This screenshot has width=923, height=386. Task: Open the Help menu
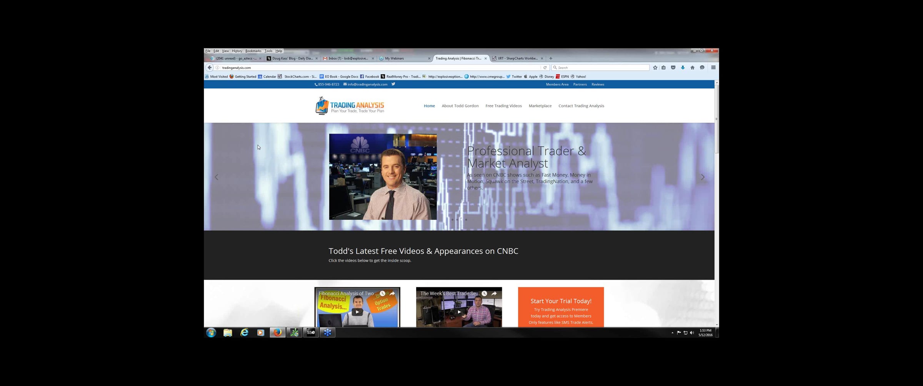pos(279,51)
